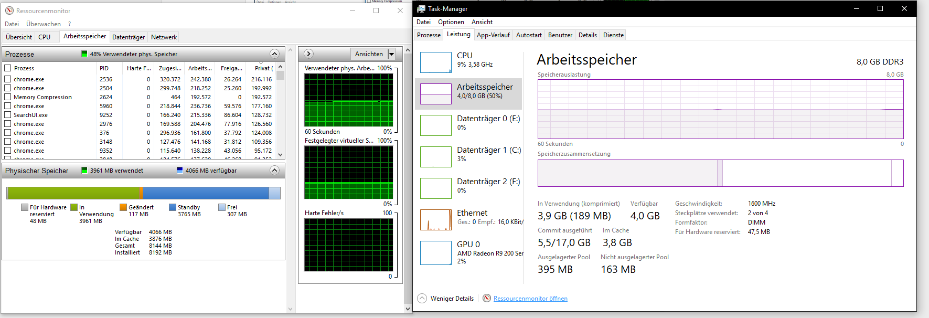Select the CPU performance graph thumbnail
The height and width of the screenshot is (318, 929).
pos(435,62)
